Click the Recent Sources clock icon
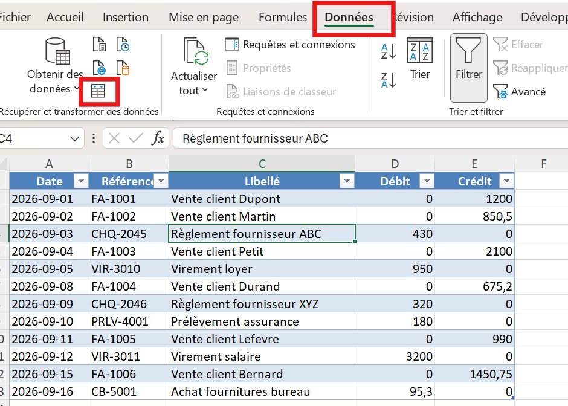The width and height of the screenshot is (568, 406). click(123, 44)
